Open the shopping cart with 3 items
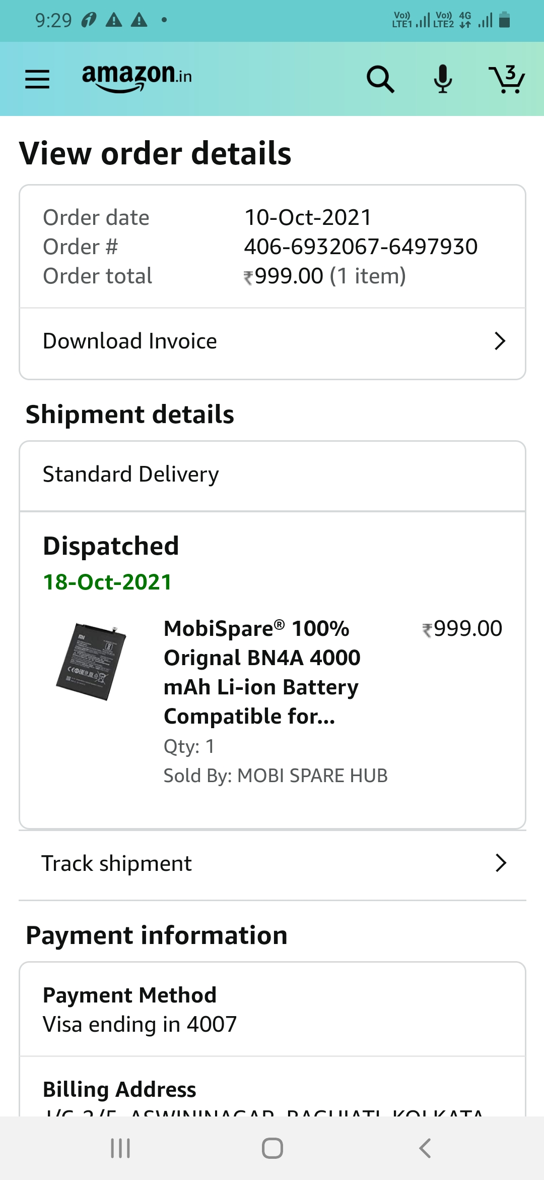 pos(507,79)
